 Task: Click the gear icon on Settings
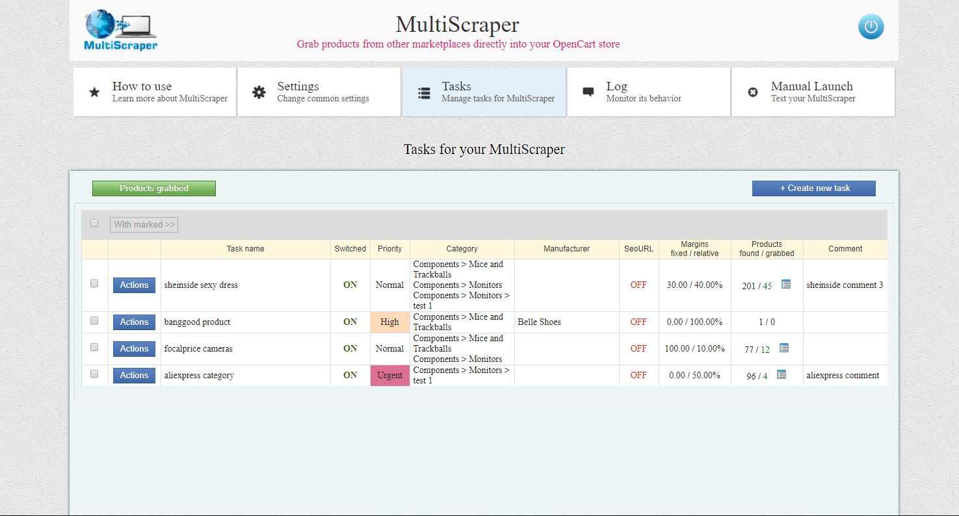click(259, 92)
